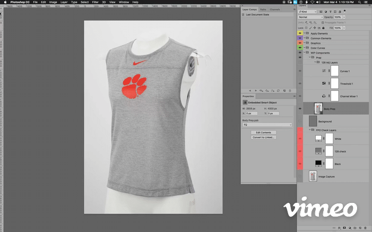
Task: Click the Black fill color swatch thumbnail
Action: pyautogui.click(x=318, y=163)
